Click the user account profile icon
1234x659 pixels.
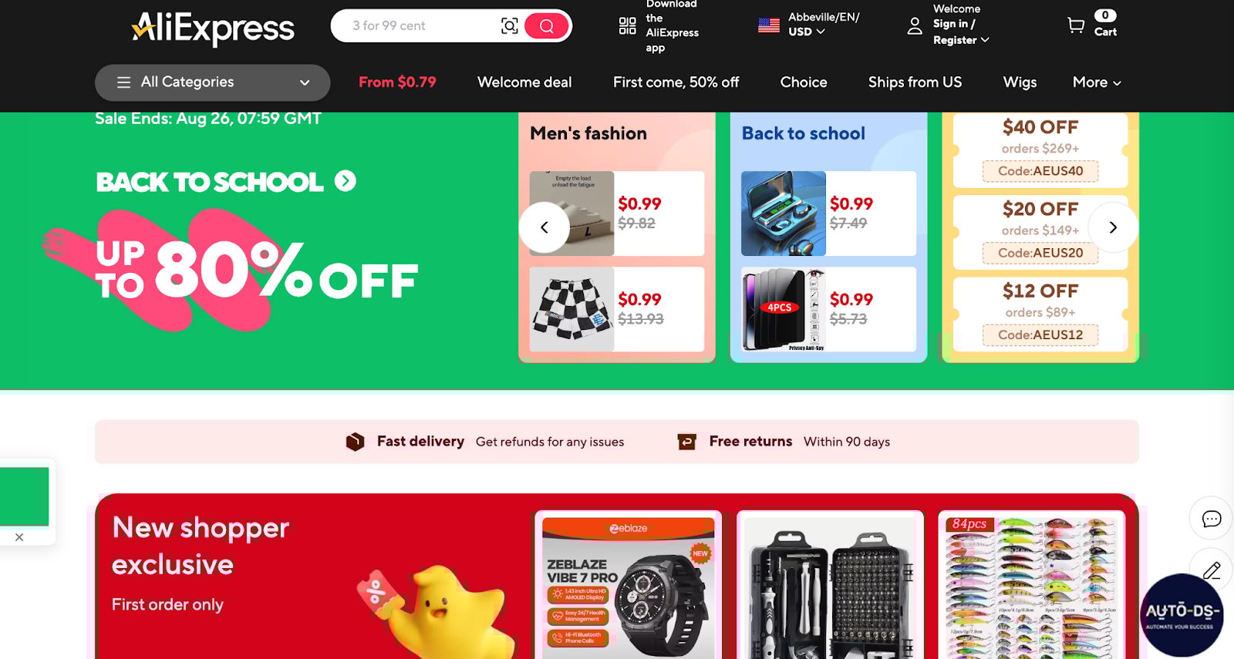coord(915,26)
